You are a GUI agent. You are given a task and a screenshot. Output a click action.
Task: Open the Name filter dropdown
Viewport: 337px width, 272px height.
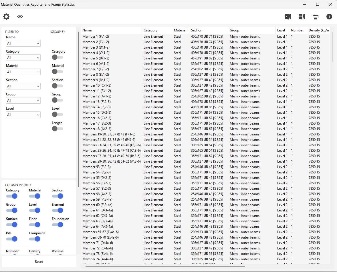[23, 43]
